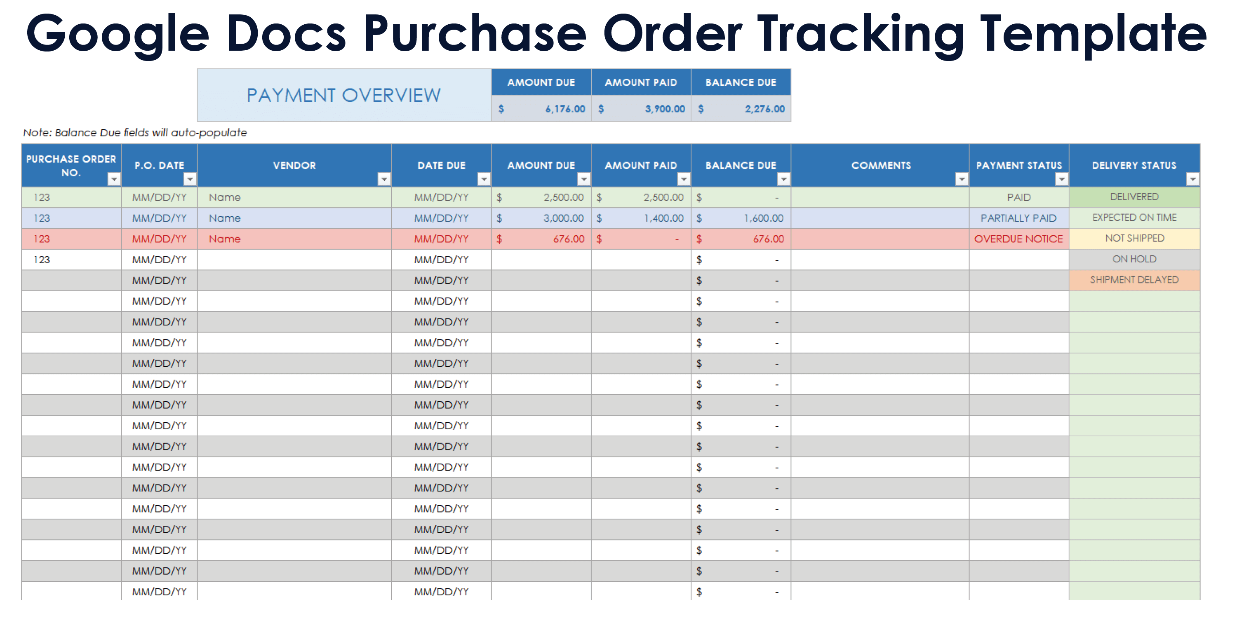The image size is (1237, 618).
Task: Select the DELIVERED delivery status cell
Action: pos(1134,197)
